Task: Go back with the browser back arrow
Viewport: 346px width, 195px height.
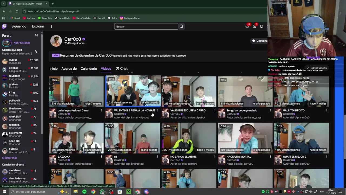Action: tap(4, 11)
